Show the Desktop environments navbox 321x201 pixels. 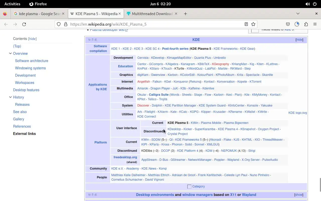click(299, 195)
